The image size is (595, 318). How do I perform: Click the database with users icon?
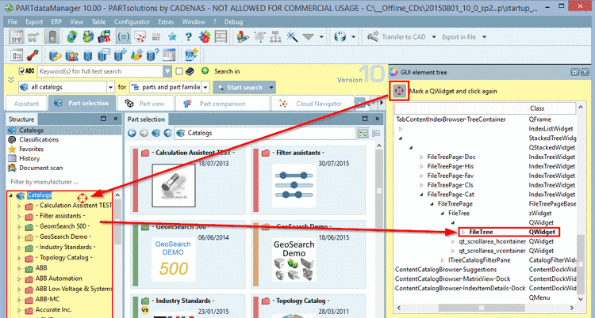[x=71, y=55]
